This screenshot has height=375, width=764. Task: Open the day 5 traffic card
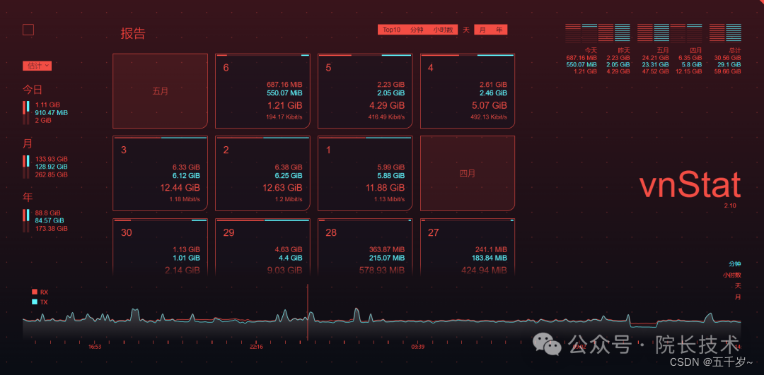[x=365, y=91]
